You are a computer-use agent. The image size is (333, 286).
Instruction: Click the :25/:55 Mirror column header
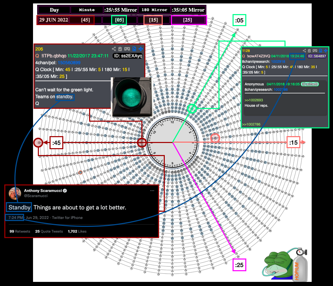(x=121, y=10)
